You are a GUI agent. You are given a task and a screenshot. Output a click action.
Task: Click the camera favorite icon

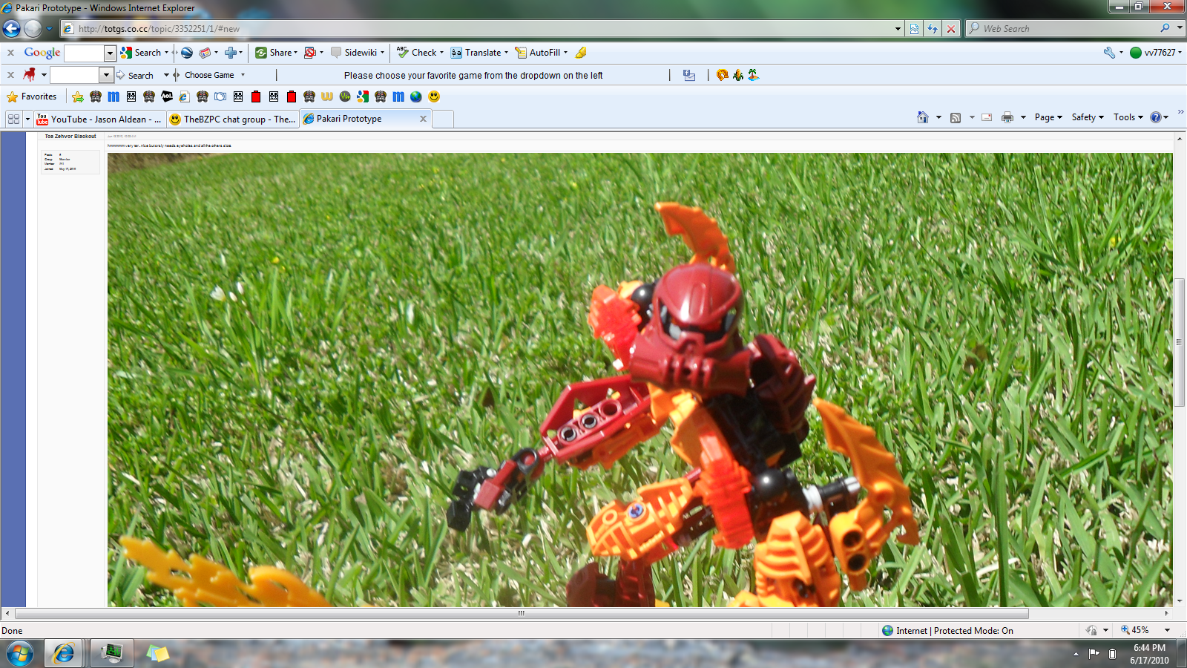coord(220,96)
